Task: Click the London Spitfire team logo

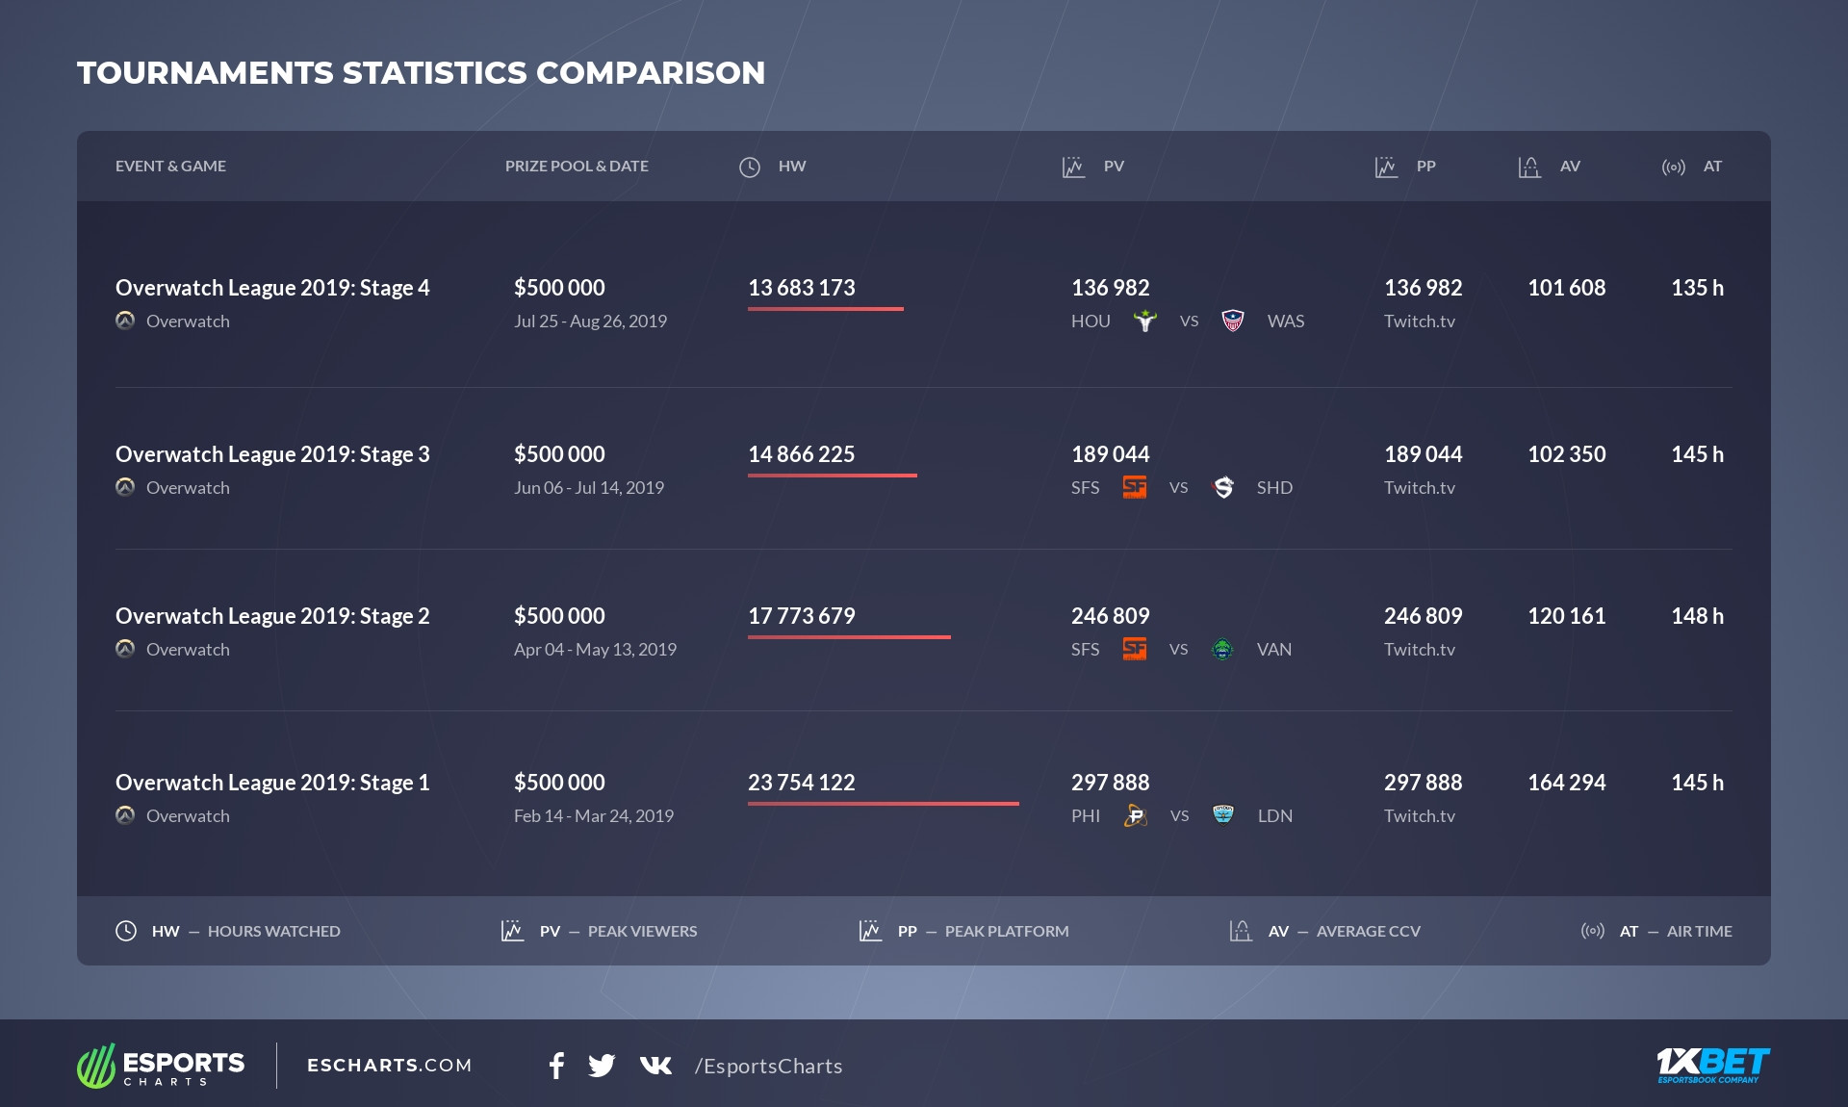Action: (x=1223, y=815)
